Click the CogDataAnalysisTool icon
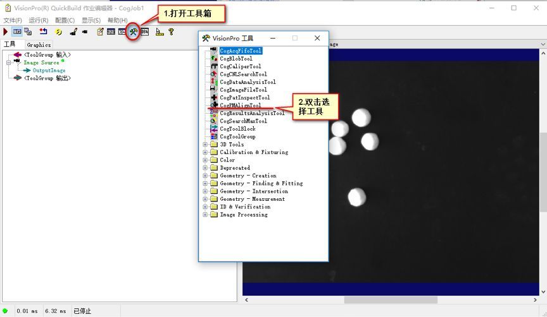This screenshot has height=317, width=547. point(214,81)
